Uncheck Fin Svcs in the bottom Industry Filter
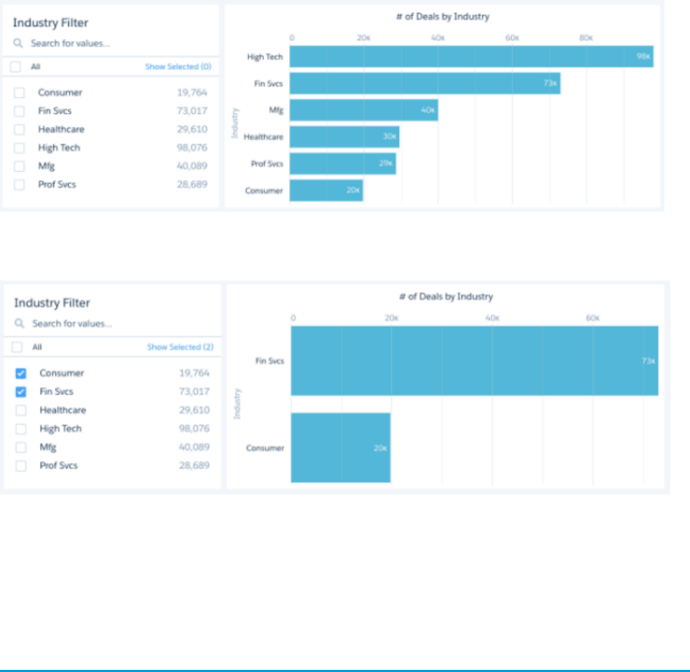This screenshot has height=672, width=690. (21, 392)
